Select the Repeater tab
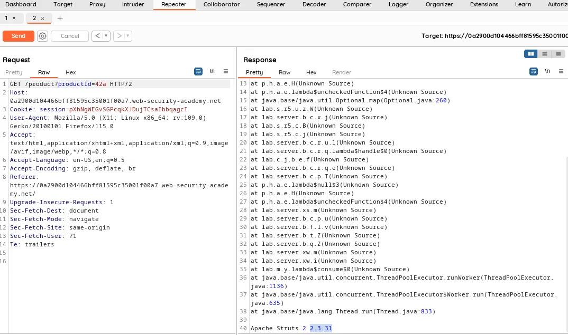The width and height of the screenshot is (568, 335). tap(174, 4)
